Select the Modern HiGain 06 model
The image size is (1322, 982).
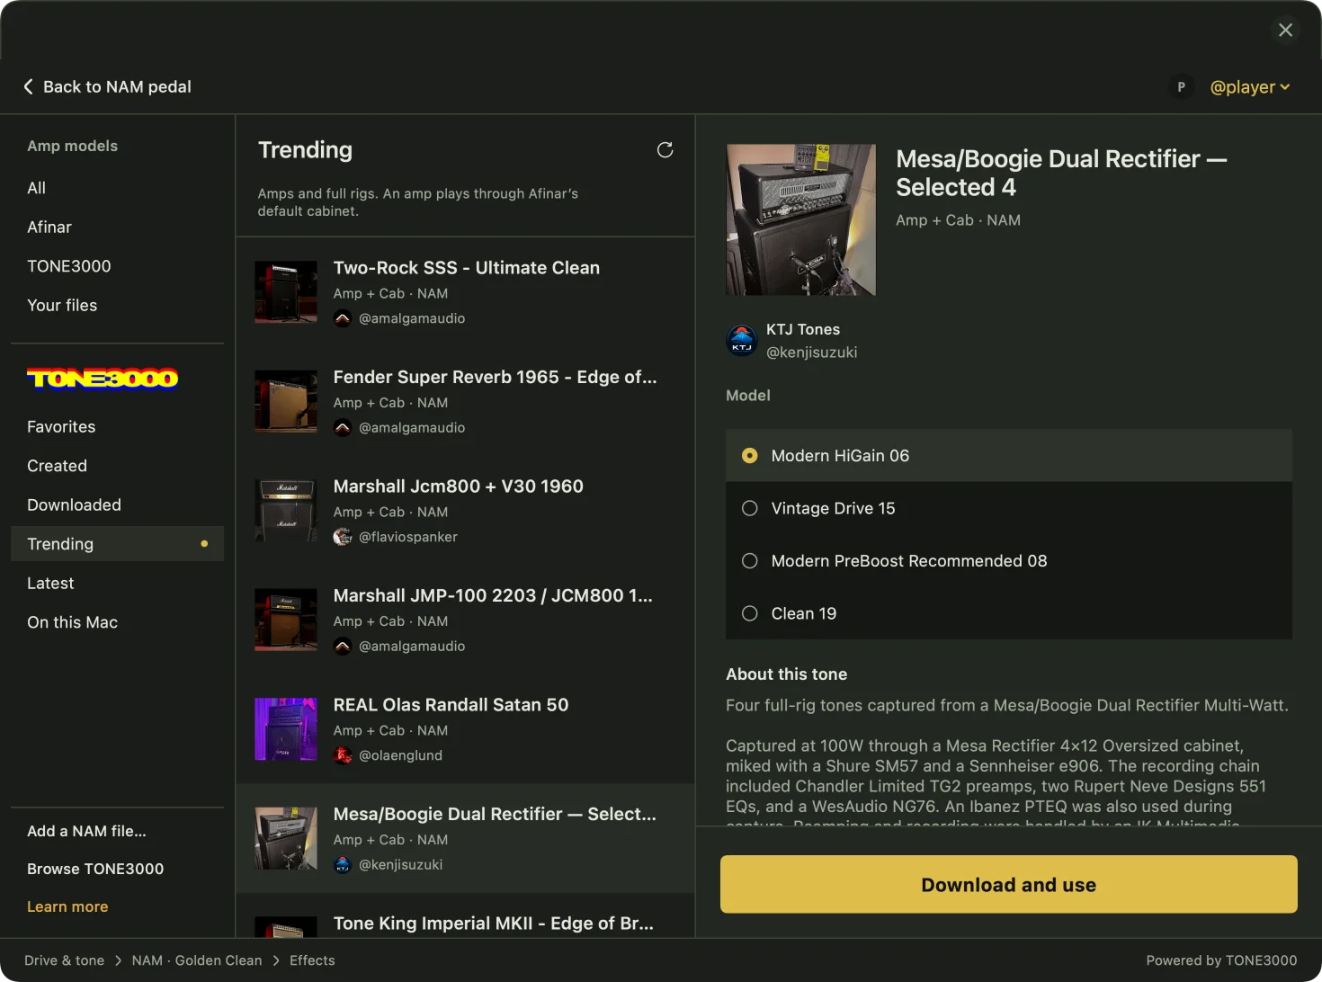coord(1009,456)
